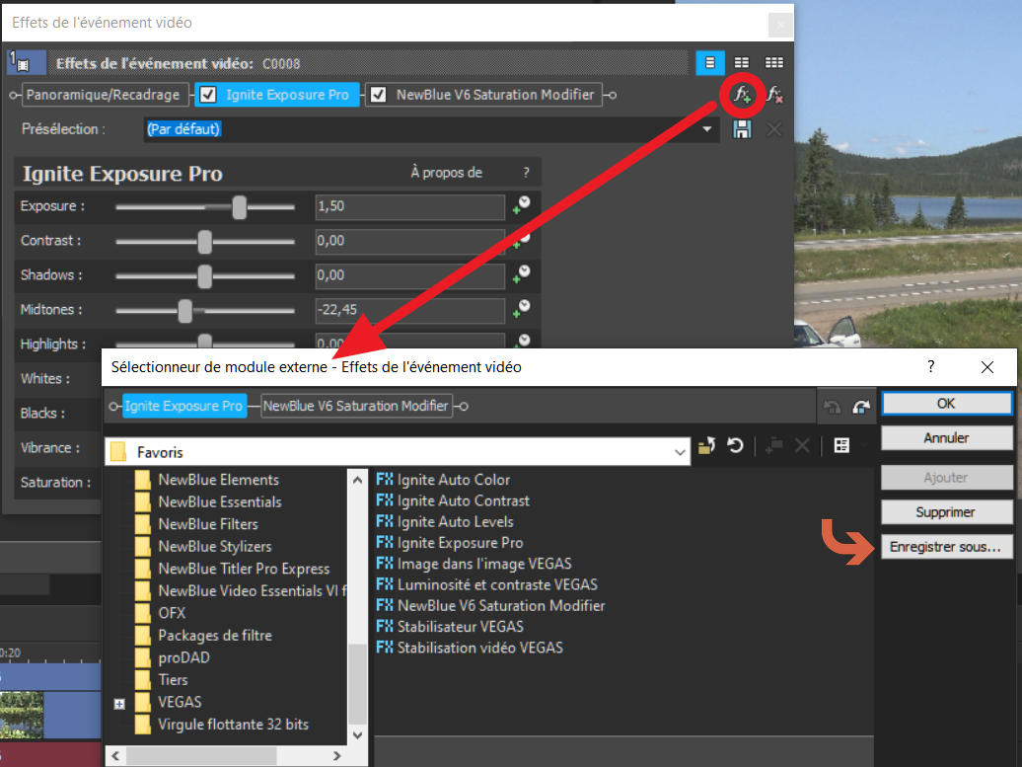The image size is (1022, 767).
Task: Delete the preset with the X icon
Action: 774,129
